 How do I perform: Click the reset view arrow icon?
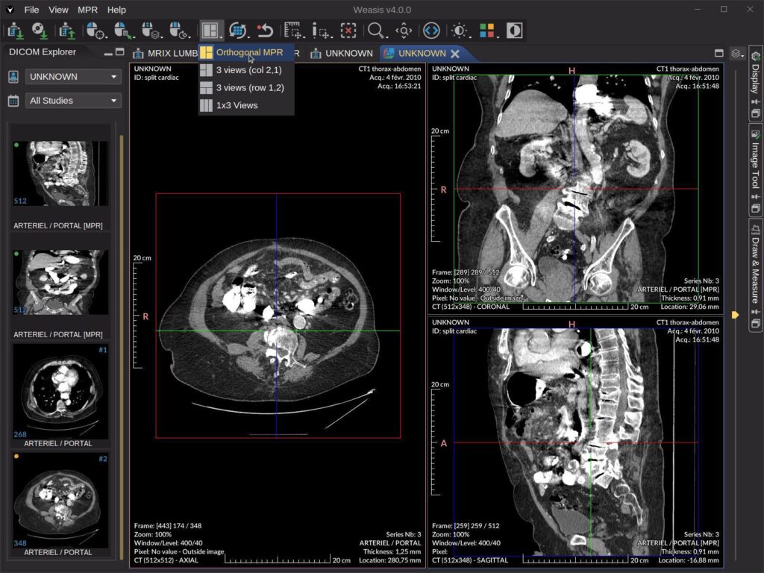click(x=266, y=31)
